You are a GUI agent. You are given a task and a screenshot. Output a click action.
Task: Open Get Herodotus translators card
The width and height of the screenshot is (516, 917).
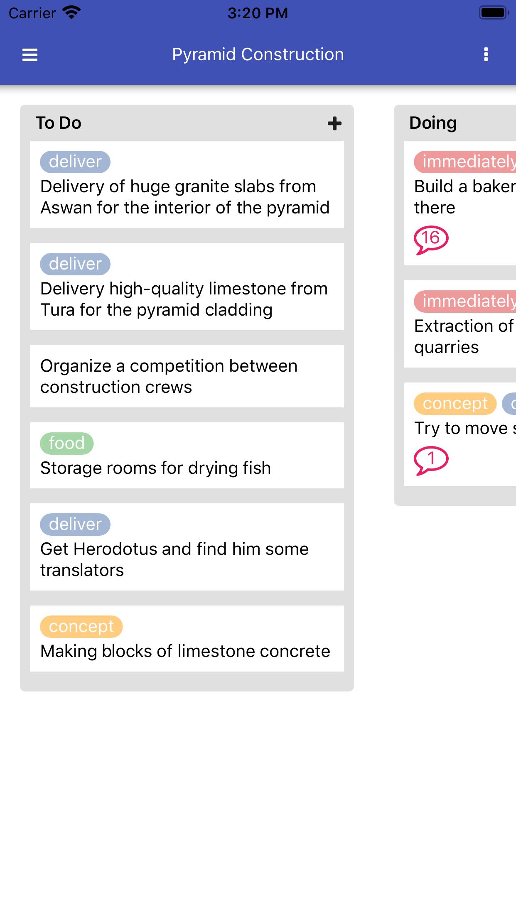[x=187, y=547]
